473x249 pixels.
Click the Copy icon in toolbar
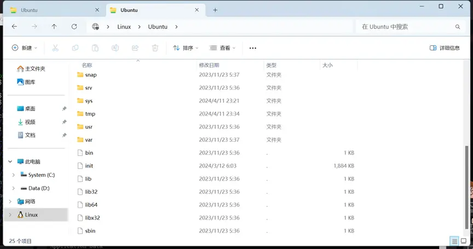pyautogui.click(x=75, y=48)
